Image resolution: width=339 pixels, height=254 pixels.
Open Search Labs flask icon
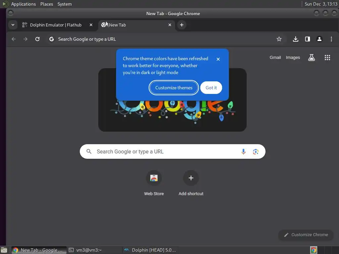click(x=311, y=58)
